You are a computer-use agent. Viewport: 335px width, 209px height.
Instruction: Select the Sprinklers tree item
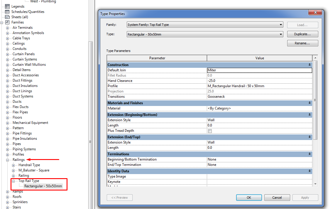point(20,202)
